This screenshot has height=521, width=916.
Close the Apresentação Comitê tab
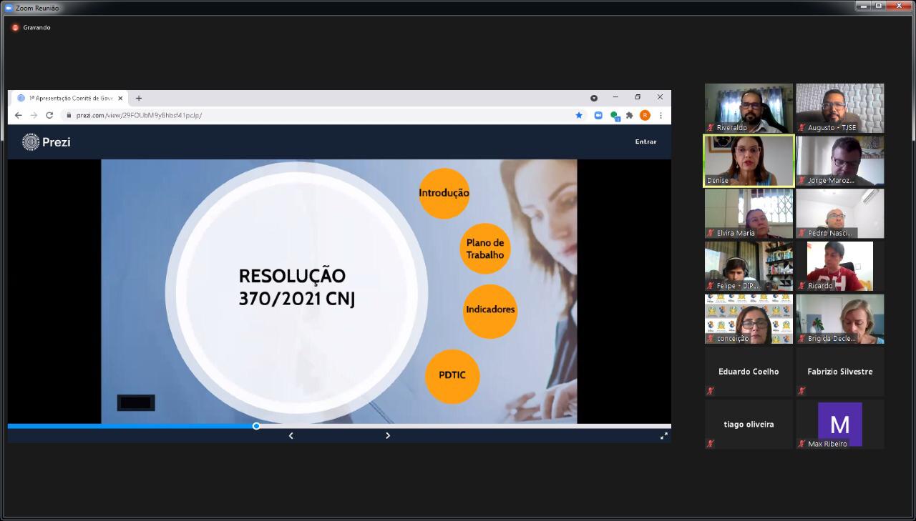tap(120, 98)
